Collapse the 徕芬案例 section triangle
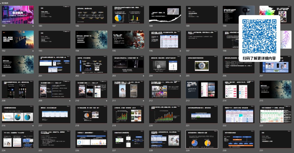This screenshot has width=294, height=153. (1, 3)
